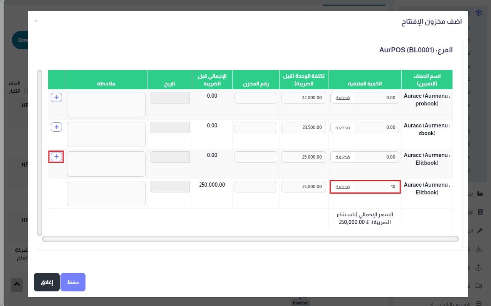Click the حفظ save button
The image size is (491, 306).
coord(73,282)
